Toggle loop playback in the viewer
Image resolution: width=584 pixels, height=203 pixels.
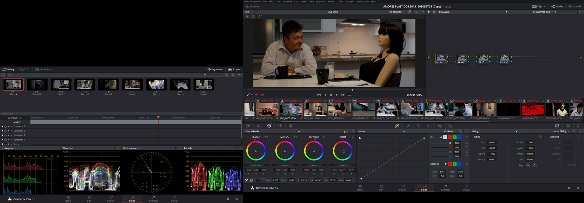(349, 95)
